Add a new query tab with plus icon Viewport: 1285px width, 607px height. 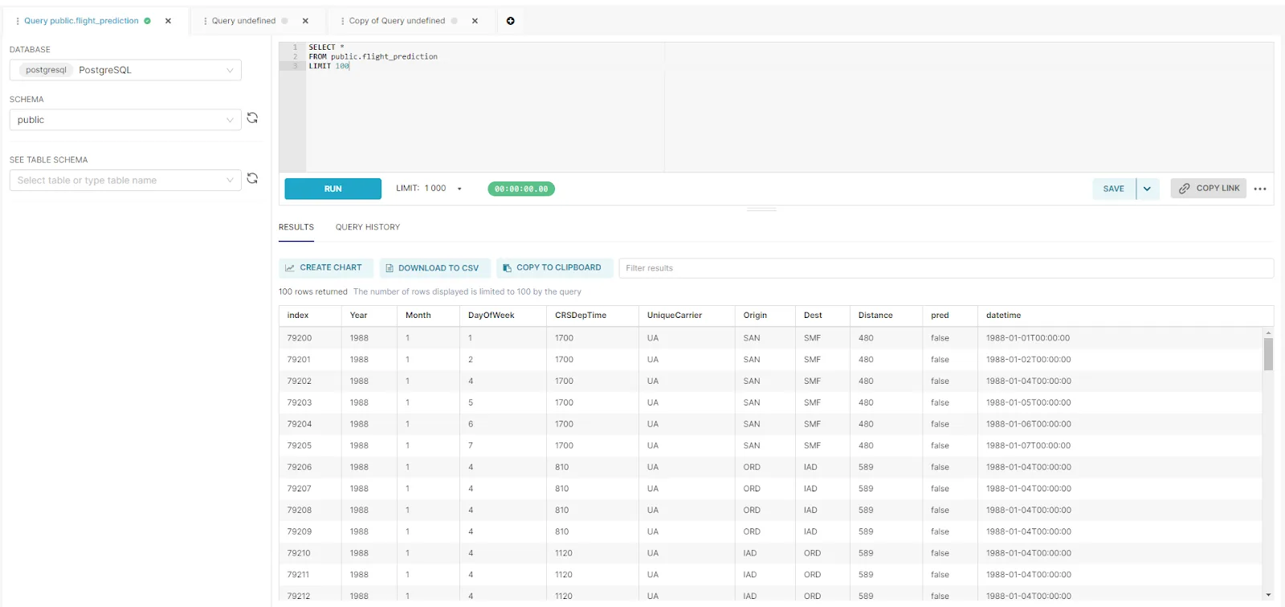pyautogui.click(x=510, y=21)
